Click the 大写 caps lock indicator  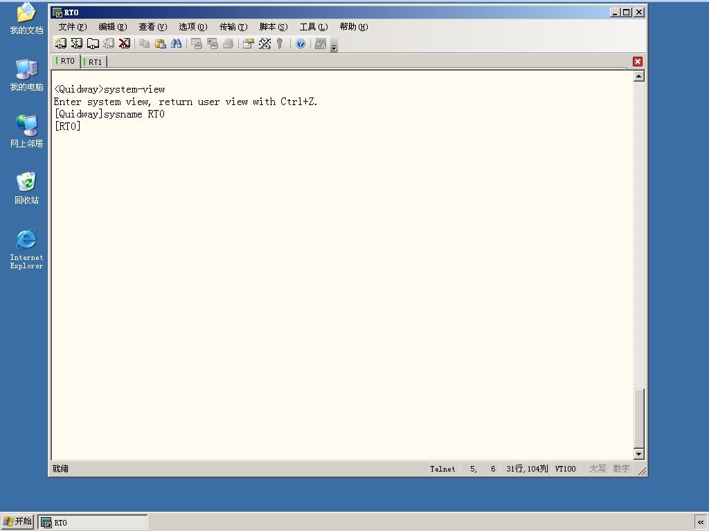597,469
